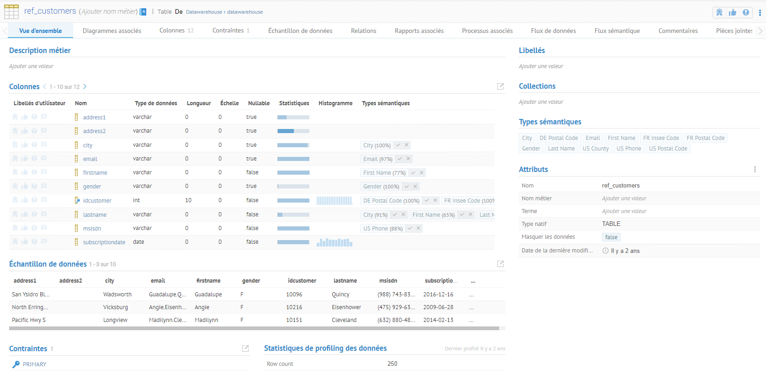Image resolution: width=766 pixels, height=375 pixels.
Task: Click Ajouter une valeur under Description métier
Action: (31, 66)
